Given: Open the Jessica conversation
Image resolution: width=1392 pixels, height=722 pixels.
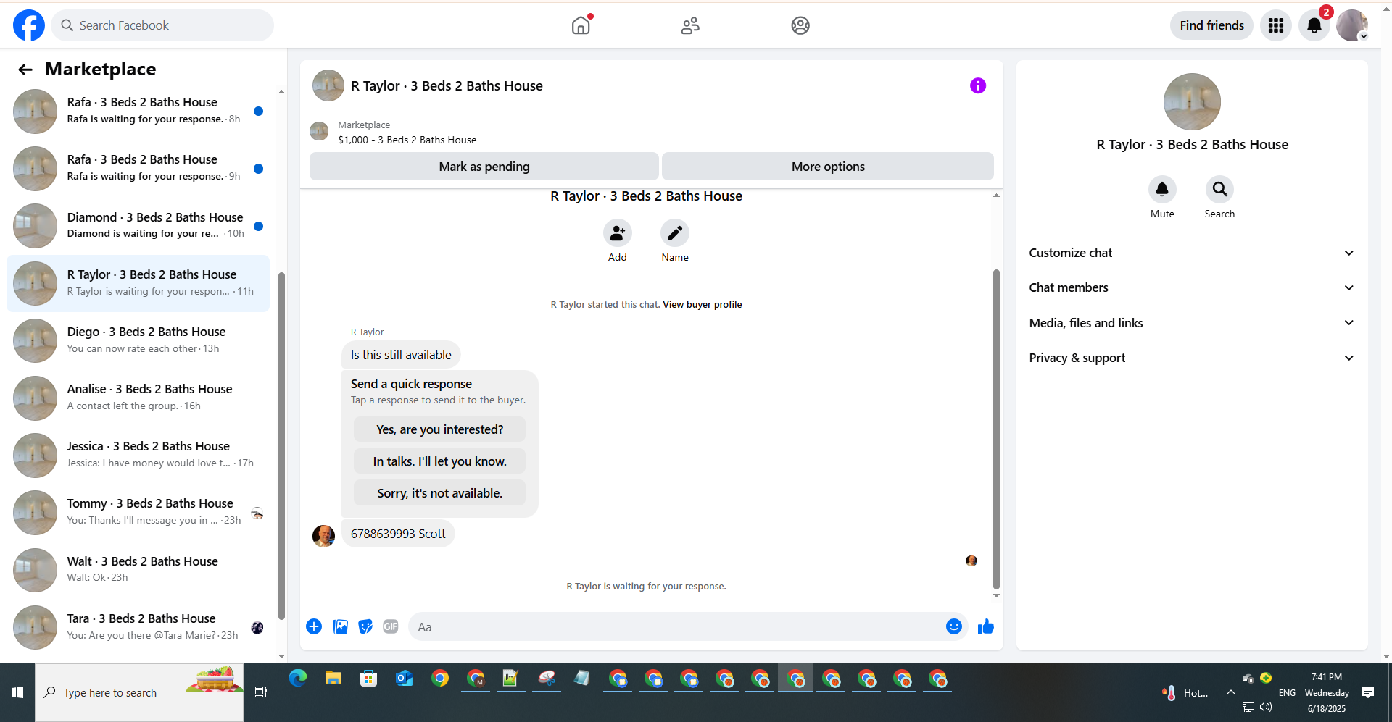Looking at the screenshot, I should pyautogui.click(x=138, y=455).
